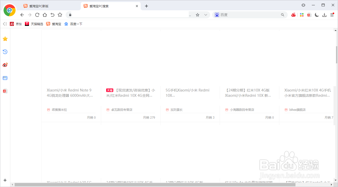Switch to the 爱淘宝PC搜索 tab
338x187 pixels.
tap(111, 6)
